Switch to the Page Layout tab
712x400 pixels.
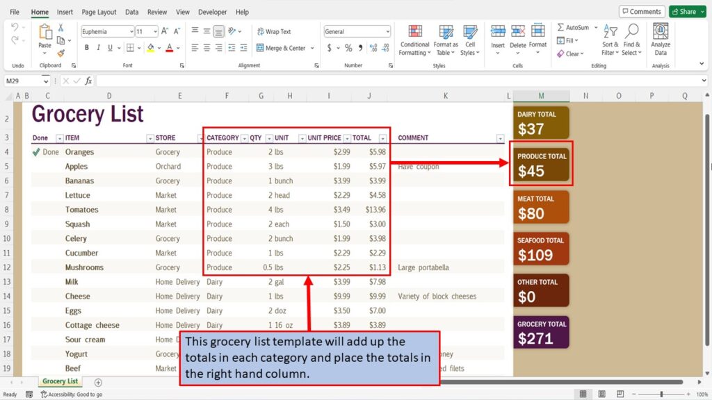click(x=99, y=12)
